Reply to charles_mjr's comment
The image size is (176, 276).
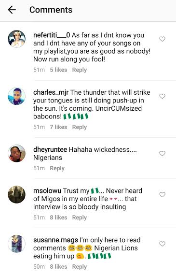pos(80,127)
